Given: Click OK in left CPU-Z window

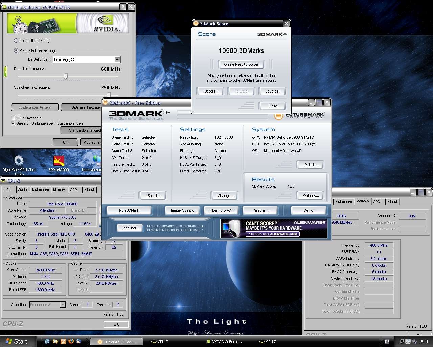Looking at the screenshot, I should [x=116, y=324].
